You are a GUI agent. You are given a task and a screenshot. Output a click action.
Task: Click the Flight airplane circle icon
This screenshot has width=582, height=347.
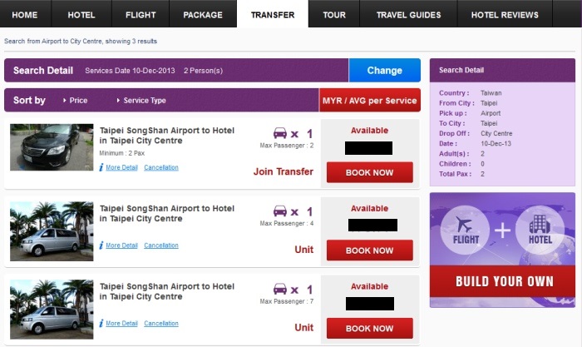click(x=465, y=231)
